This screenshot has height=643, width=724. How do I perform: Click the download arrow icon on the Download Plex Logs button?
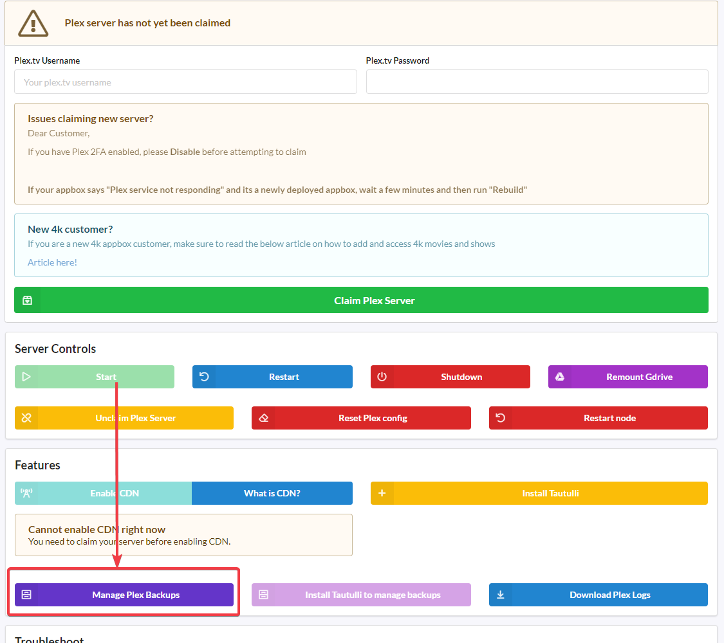point(501,595)
